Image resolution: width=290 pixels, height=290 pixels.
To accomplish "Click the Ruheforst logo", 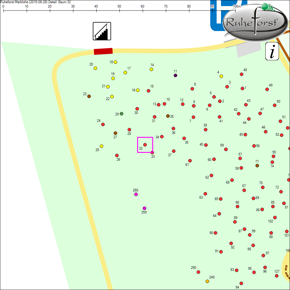I will tap(255, 22).
